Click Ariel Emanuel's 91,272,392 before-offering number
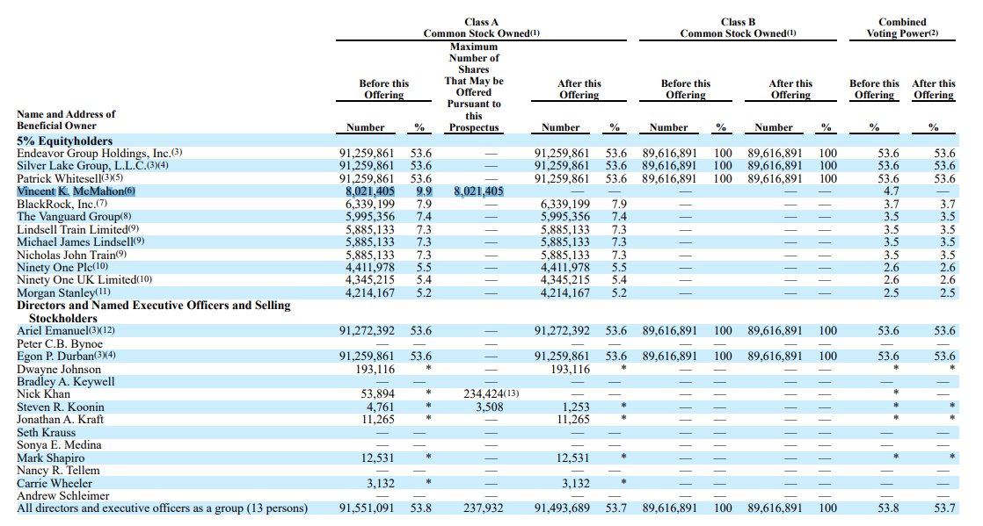Image resolution: width=983 pixels, height=526 pixels. pyautogui.click(x=366, y=331)
